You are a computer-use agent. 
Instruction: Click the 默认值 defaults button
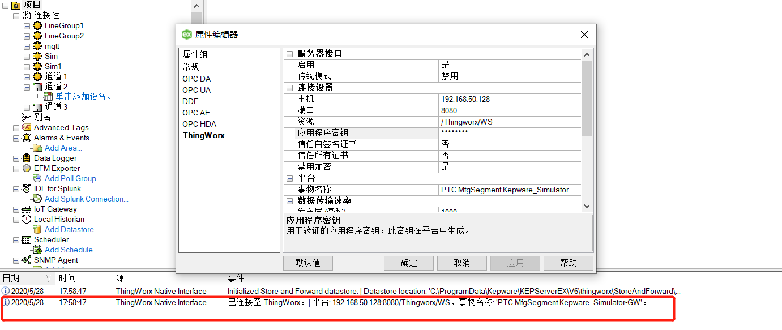coord(308,263)
